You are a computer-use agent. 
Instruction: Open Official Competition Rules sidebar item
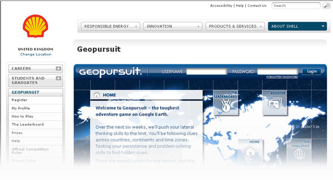coord(35,151)
